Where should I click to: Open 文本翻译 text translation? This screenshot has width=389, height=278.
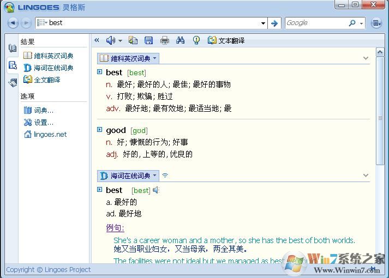pos(226,40)
